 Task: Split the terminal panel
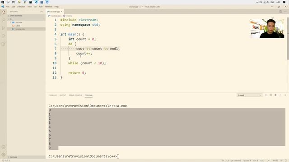271,95
